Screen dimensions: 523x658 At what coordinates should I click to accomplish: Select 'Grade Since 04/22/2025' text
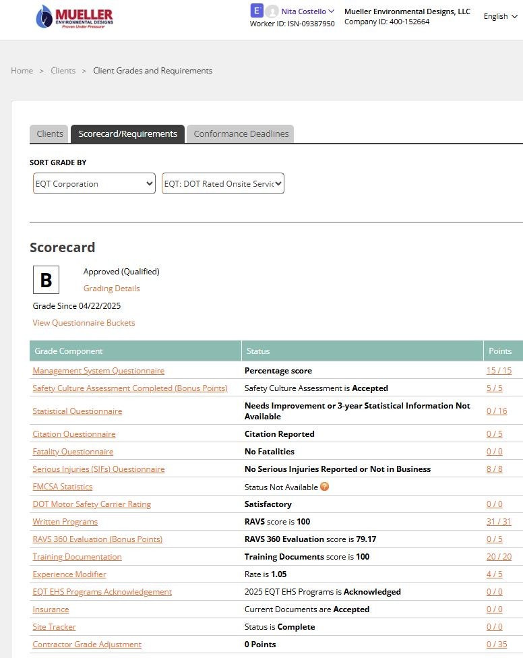[77, 306]
